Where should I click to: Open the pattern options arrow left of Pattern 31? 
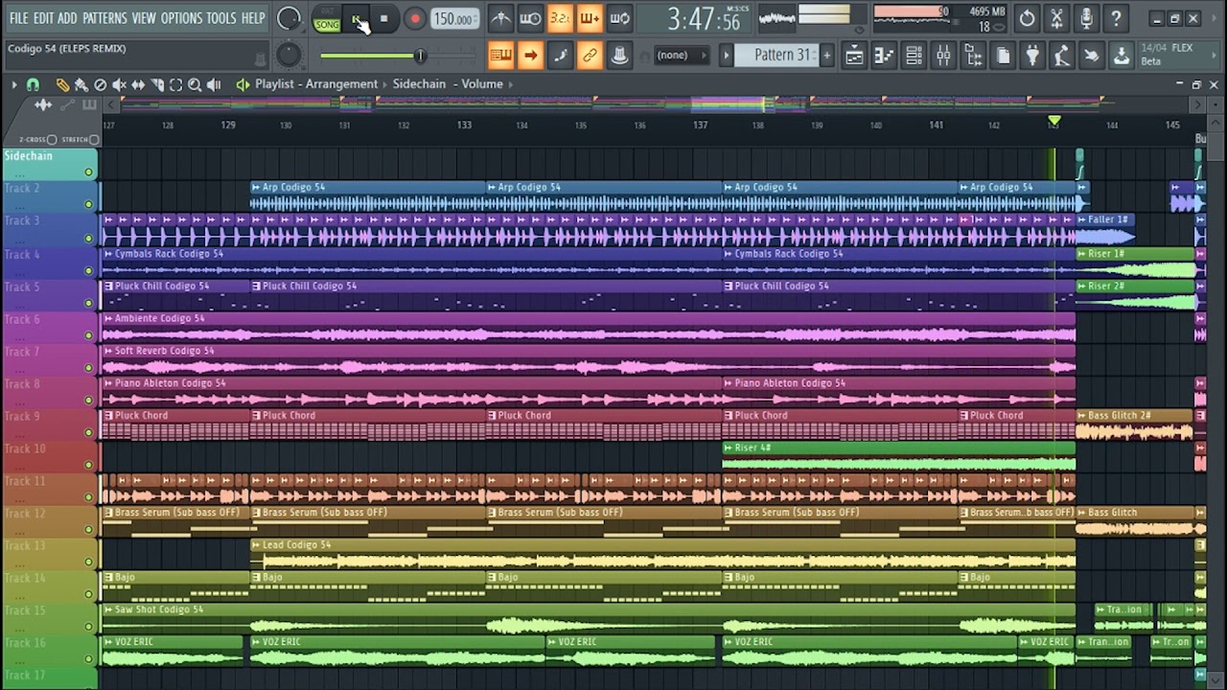pos(727,56)
